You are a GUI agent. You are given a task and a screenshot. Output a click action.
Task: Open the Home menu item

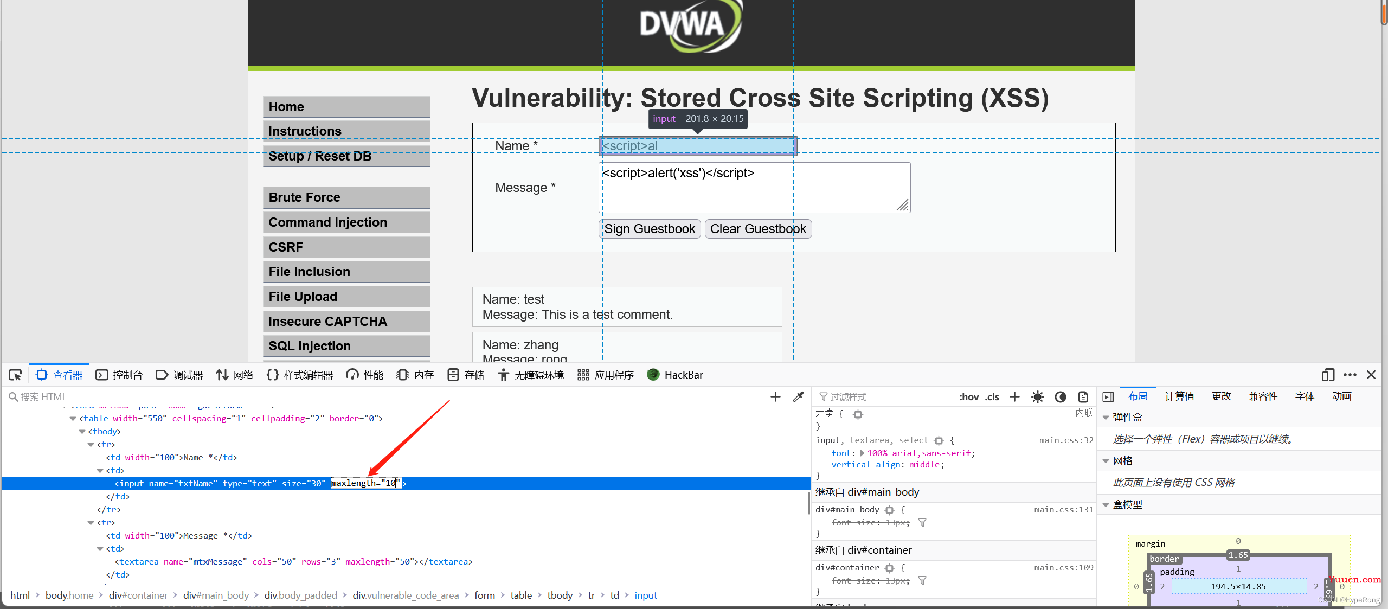[x=346, y=107]
